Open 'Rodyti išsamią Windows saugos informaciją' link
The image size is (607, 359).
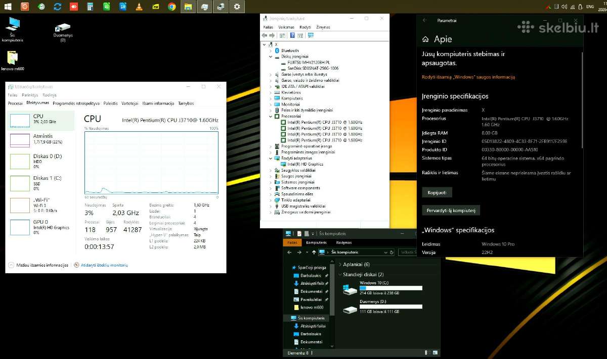pyautogui.click(x=468, y=77)
